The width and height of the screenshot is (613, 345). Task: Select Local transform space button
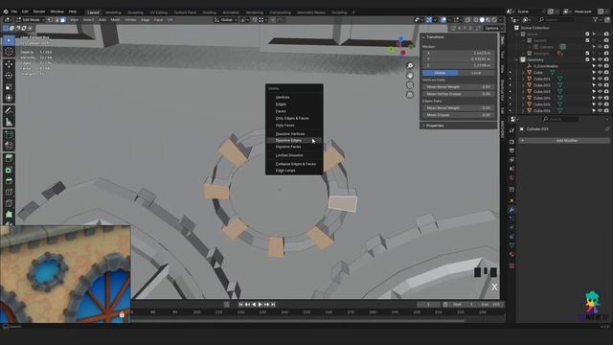[x=476, y=73]
